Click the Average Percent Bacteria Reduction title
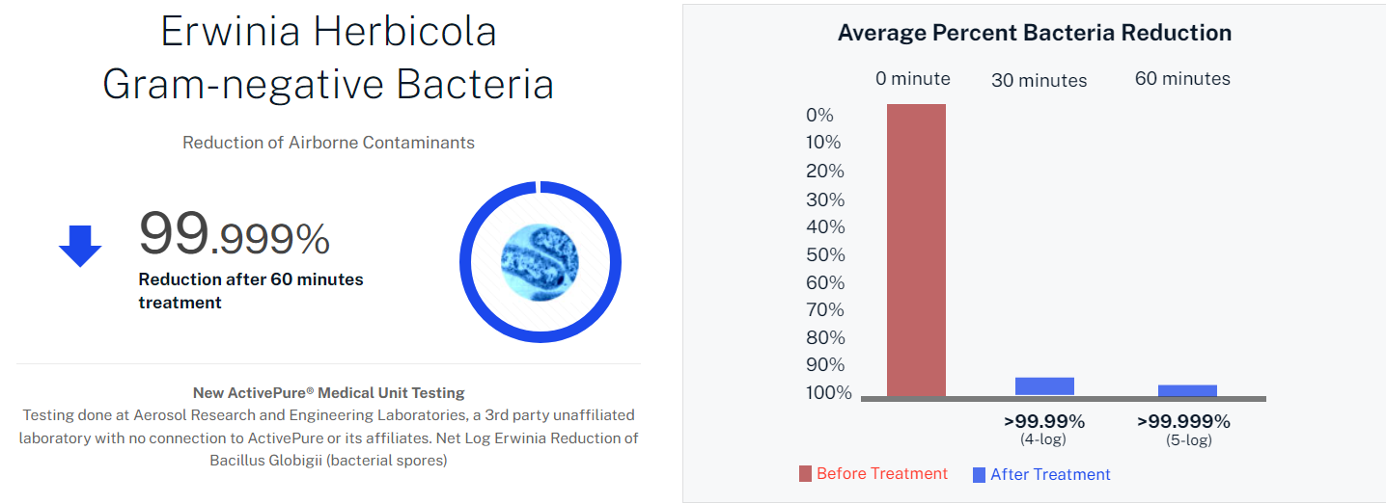1386x504 pixels. (1034, 33)
